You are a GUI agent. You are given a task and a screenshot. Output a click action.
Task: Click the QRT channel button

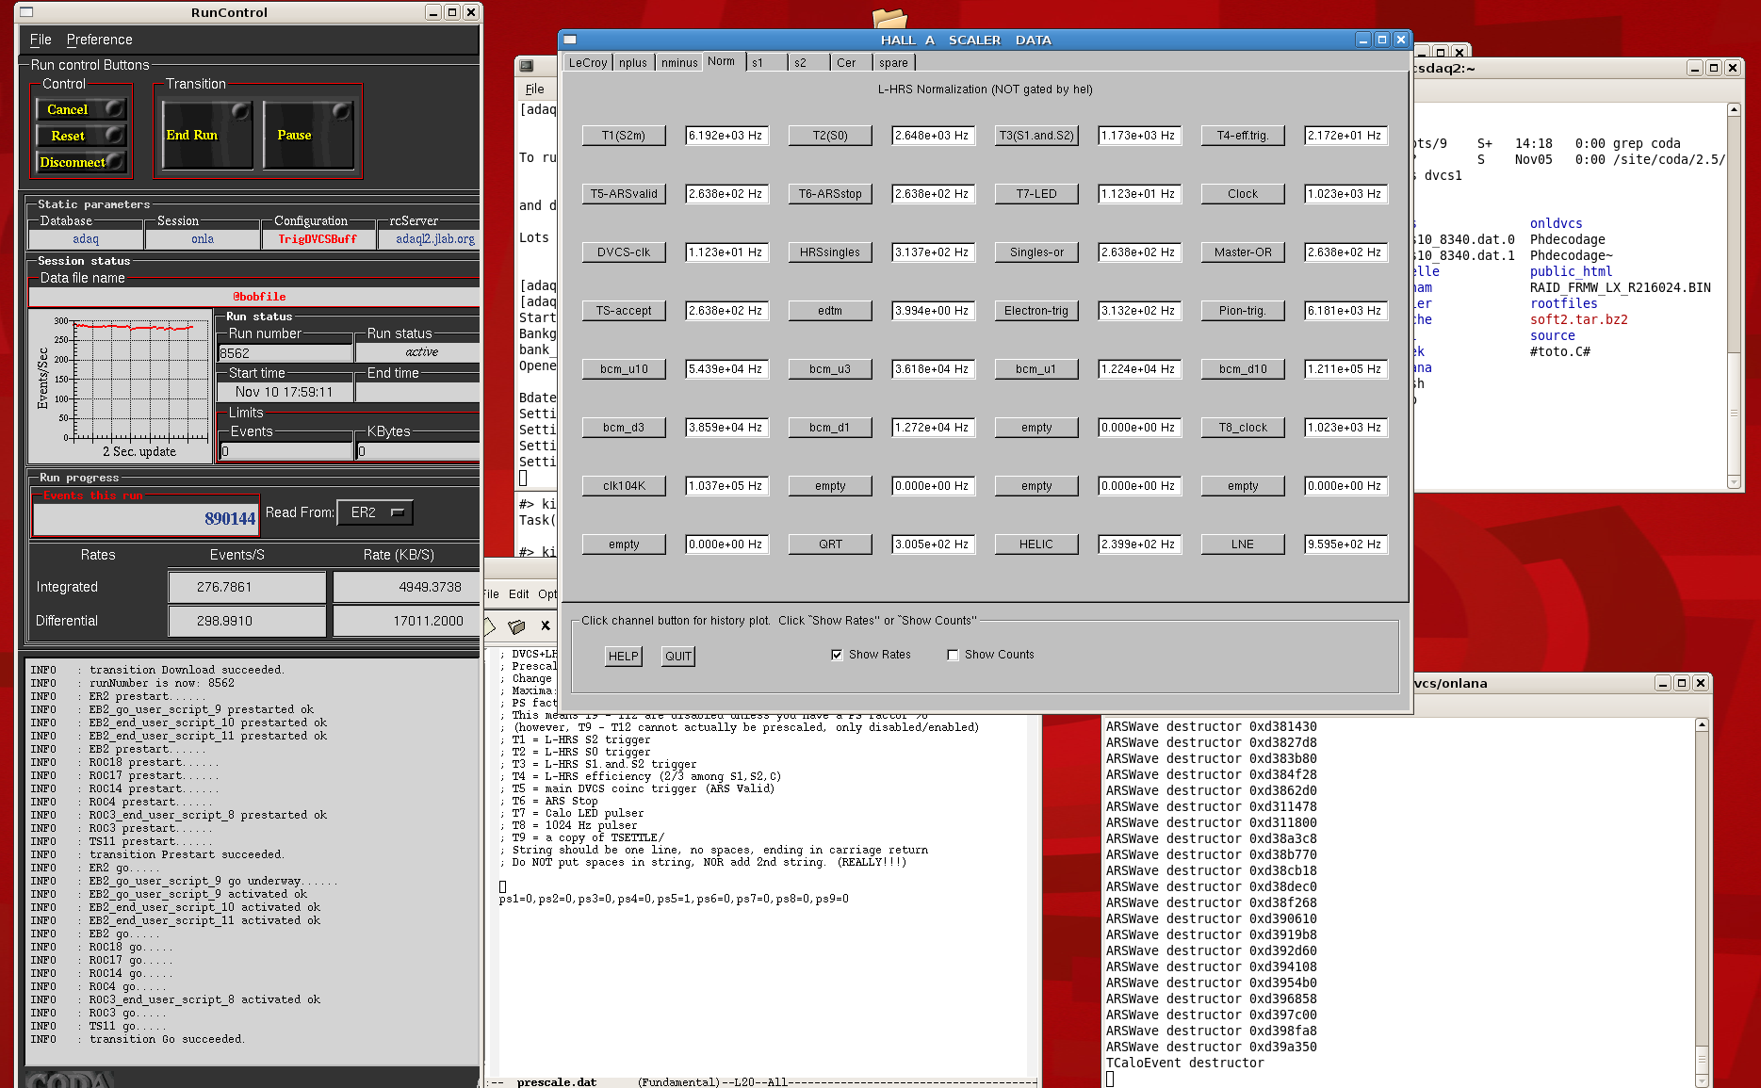[x=830, y=544]
